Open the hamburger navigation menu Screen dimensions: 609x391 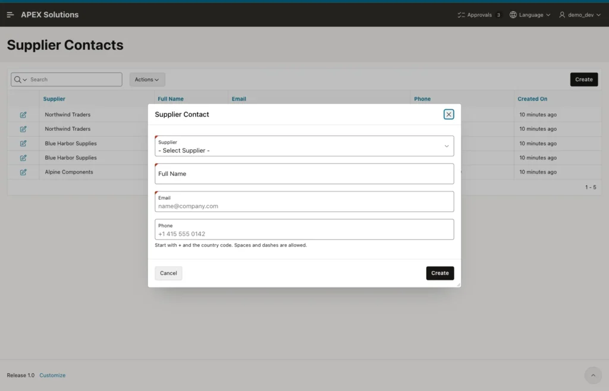pyautogui.click(x=10, y=15)
